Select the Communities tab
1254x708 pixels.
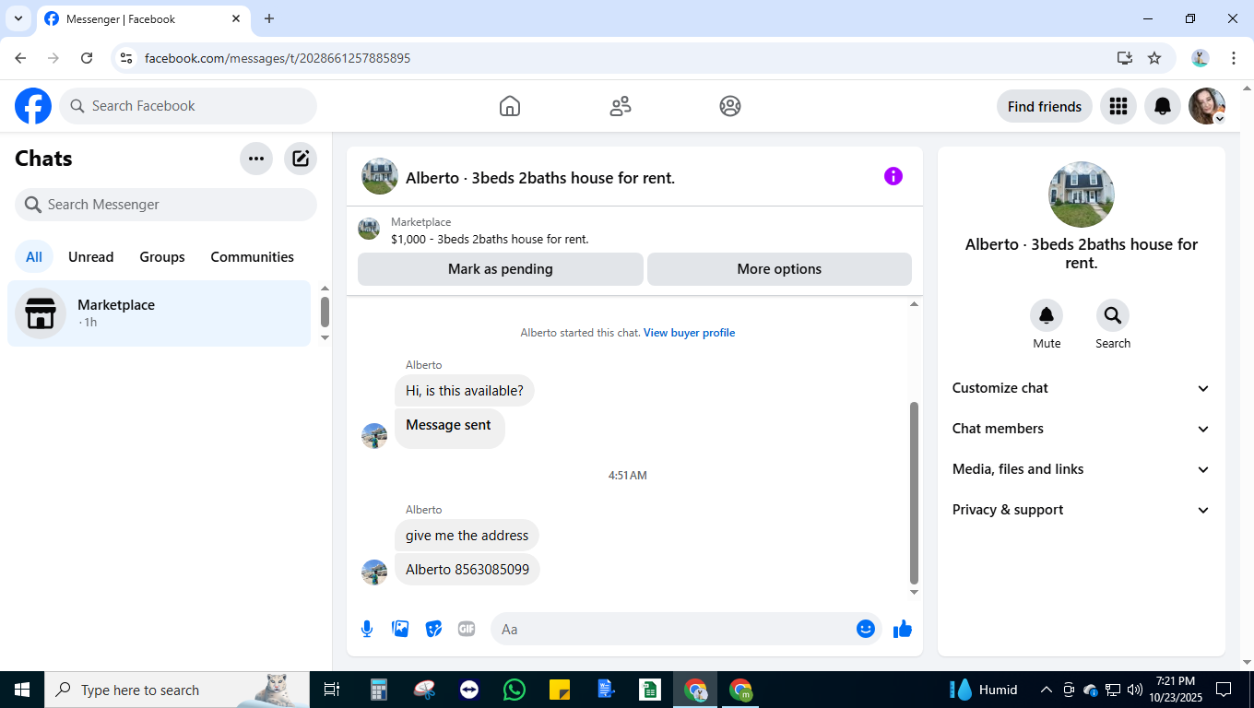[x=253, y=257]
